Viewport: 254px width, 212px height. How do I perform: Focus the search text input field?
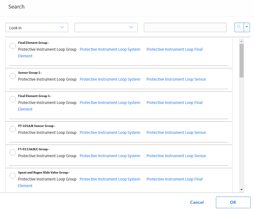click(x=185, y=27)
